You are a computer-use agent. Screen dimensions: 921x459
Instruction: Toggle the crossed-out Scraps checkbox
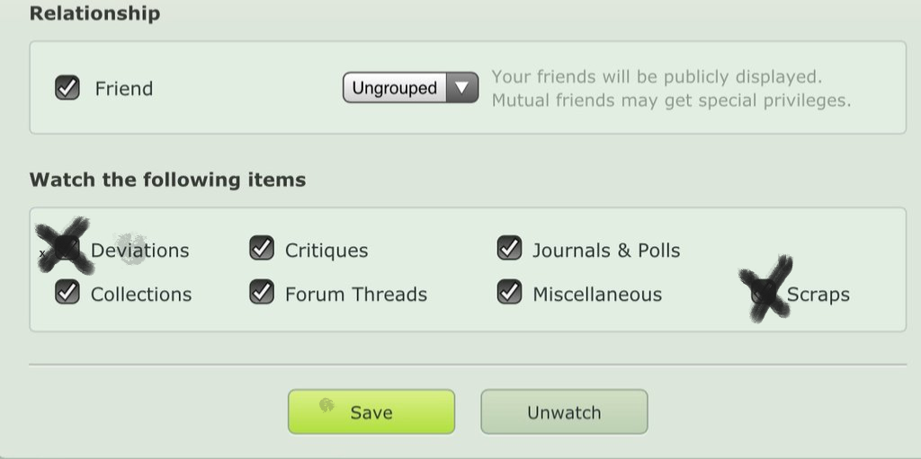coord(764,292)
